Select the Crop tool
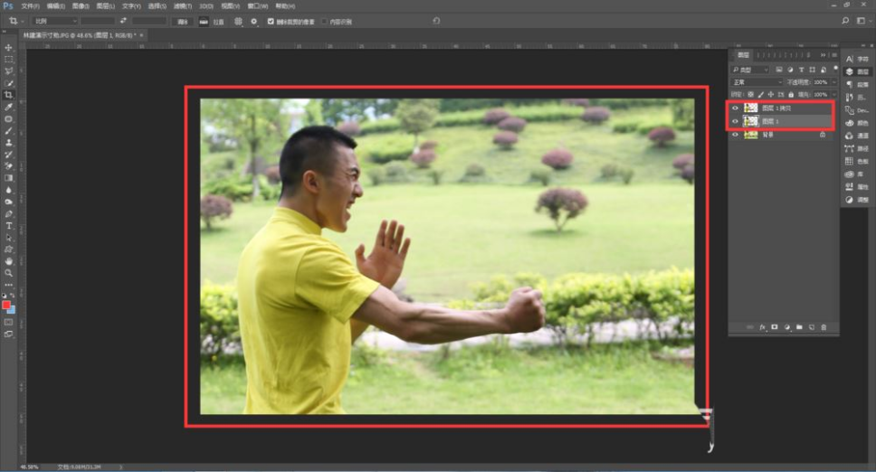This screenshot has width=876, height=472. click(x=9, y=94)
